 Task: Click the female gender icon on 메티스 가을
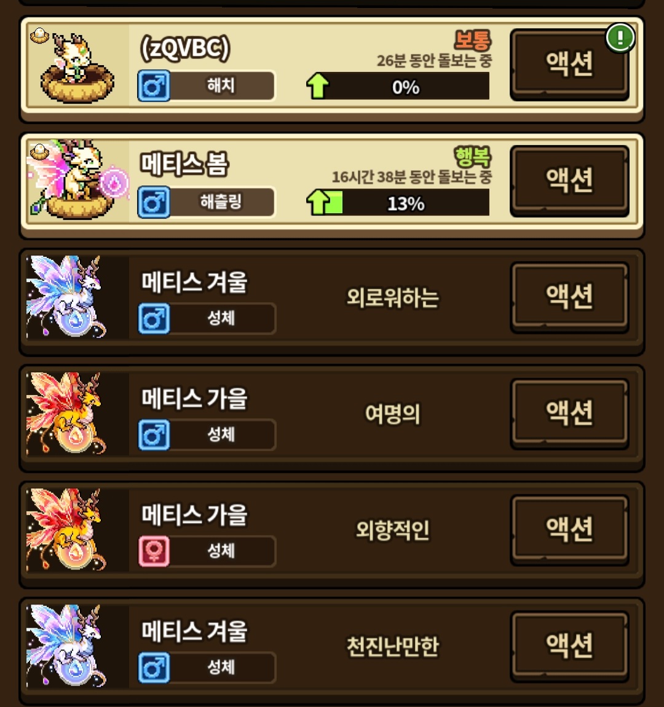(x=154, y=551)
